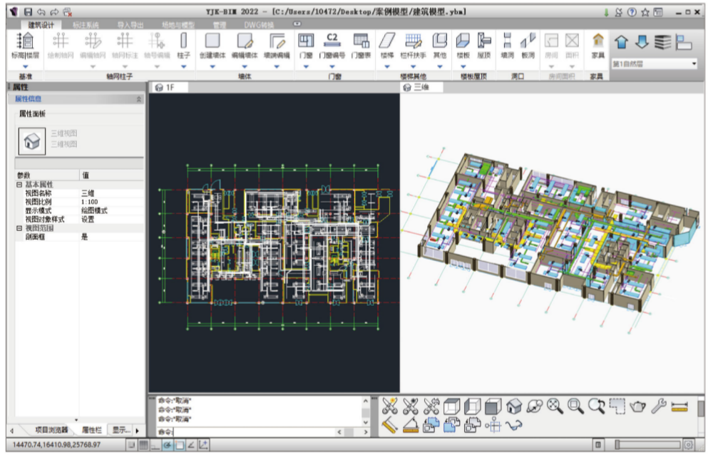Click the teapot render icon
The image size is (713, 455).
(x=638, y=407)
